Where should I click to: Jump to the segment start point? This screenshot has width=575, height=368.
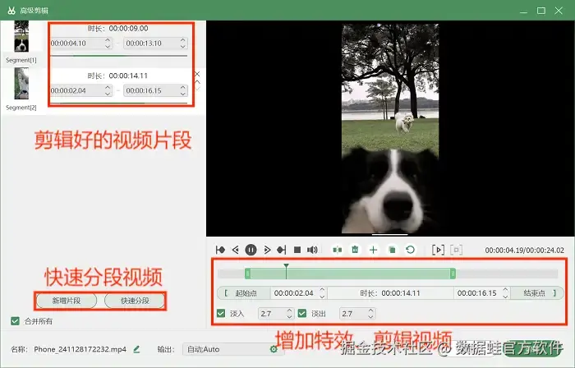(x=220, y=250)
